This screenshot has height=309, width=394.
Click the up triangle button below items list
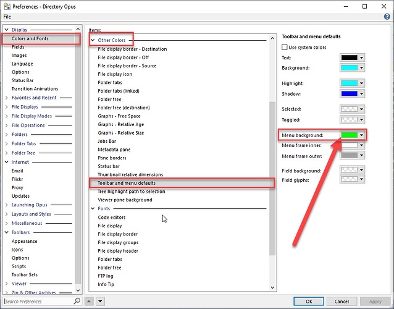click(x=89, y=301)
